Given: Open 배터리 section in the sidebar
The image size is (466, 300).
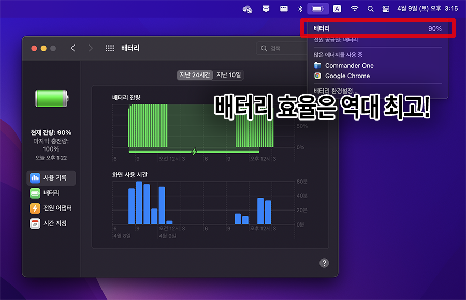Looking at the screenshot, I should 51,193.
